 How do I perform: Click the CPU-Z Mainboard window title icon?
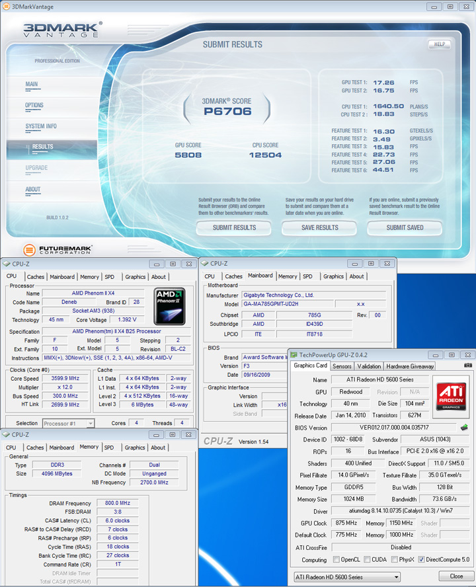point(204,264)
